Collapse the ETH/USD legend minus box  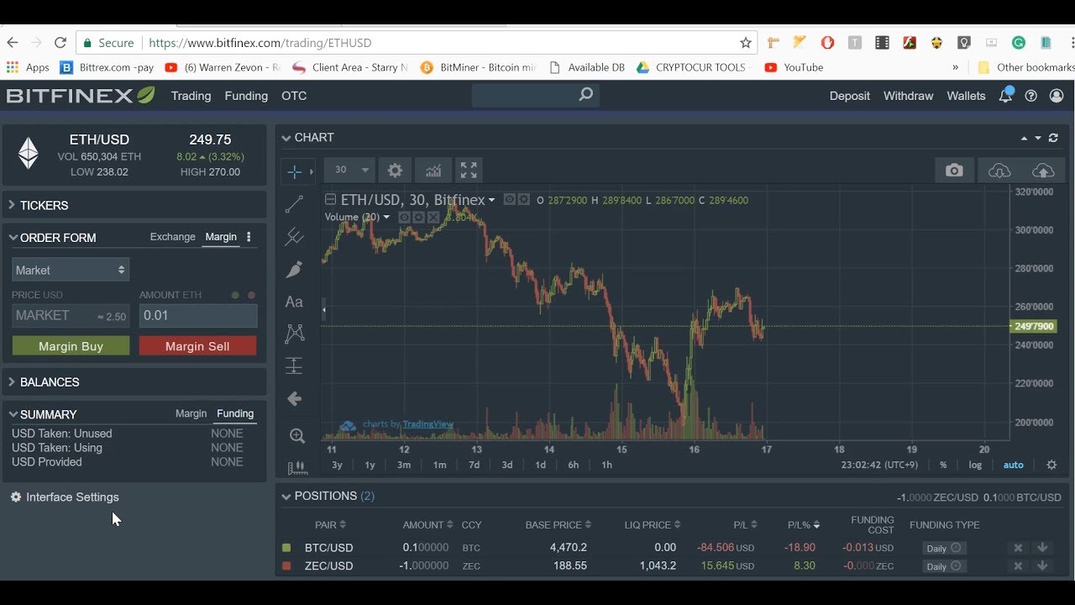click(330, 199)
